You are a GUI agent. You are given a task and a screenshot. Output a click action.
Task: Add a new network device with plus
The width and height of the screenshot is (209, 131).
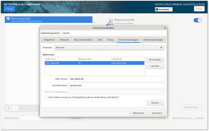pos(9,108)
